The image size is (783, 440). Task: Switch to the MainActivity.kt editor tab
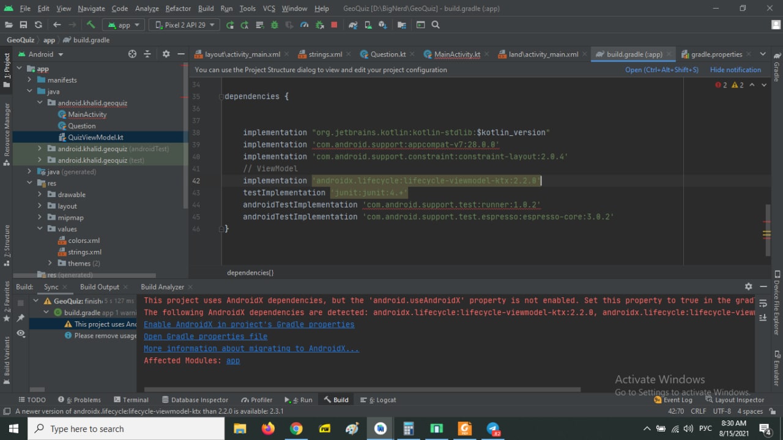coord(456,54)
